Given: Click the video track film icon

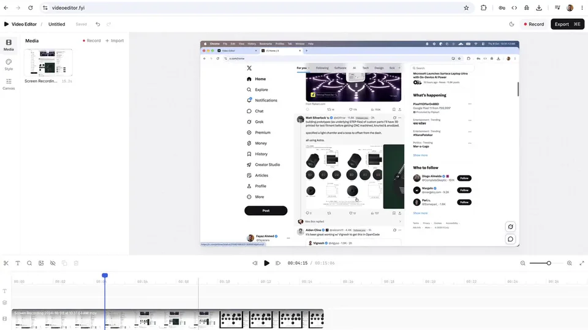Looking at the screenshot, I should [4, 319].
